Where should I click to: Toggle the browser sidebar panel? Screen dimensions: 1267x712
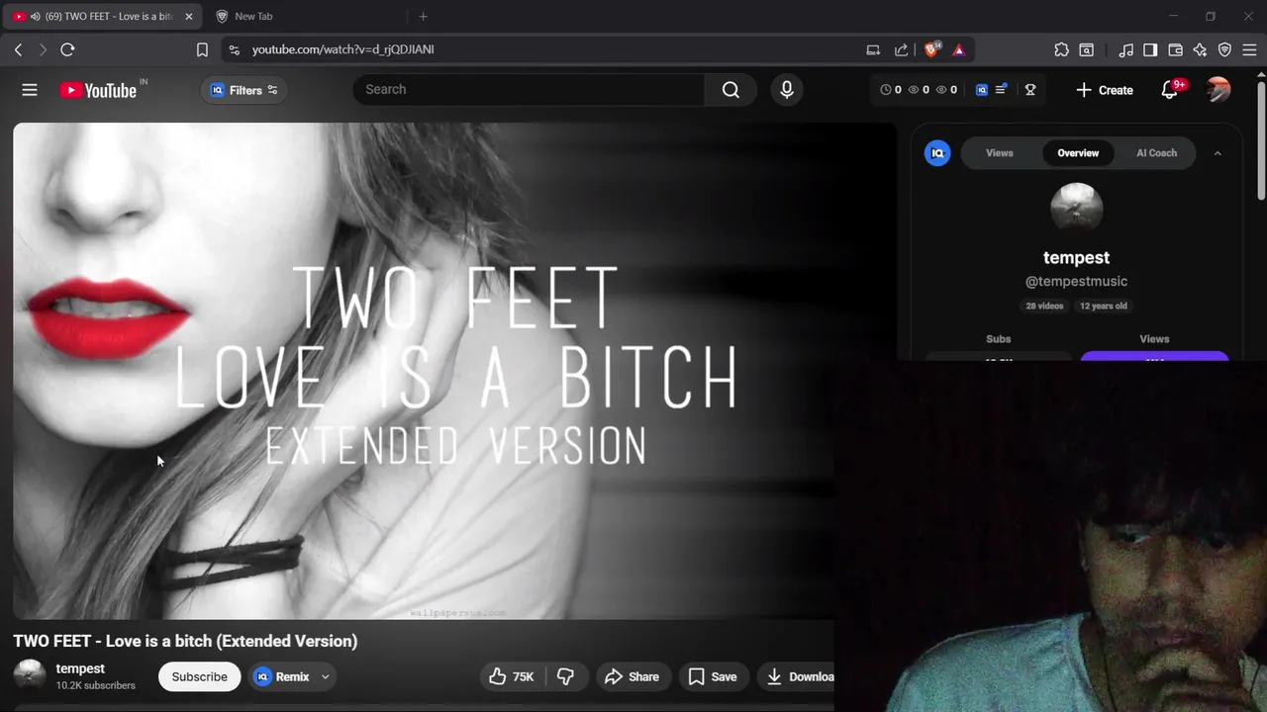pyautogui.click(x=1150, y=49)
